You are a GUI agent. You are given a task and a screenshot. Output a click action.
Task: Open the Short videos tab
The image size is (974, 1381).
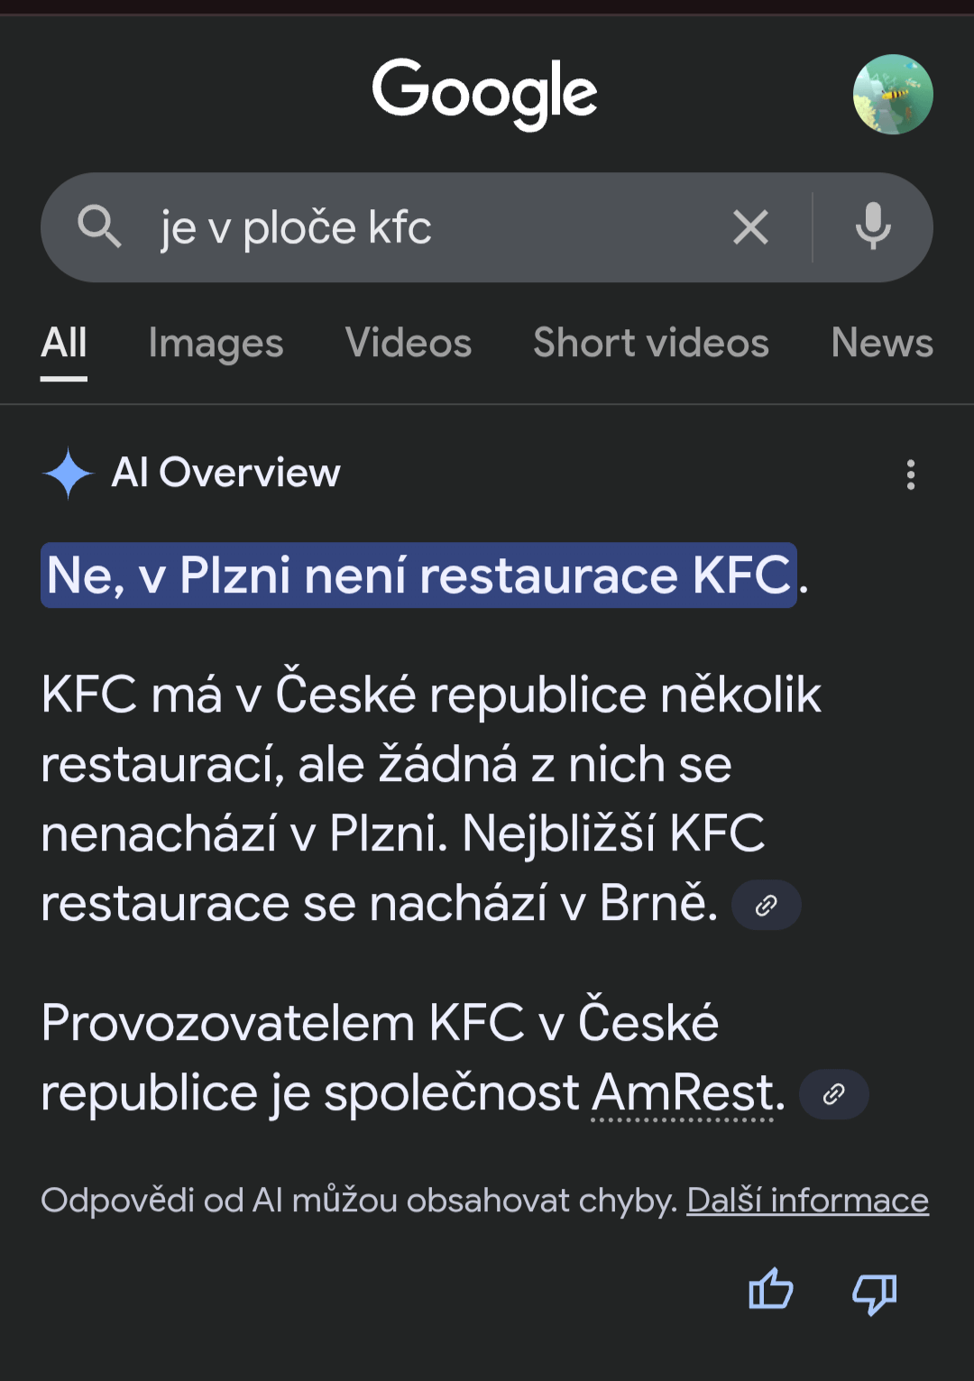coord(650,344)
